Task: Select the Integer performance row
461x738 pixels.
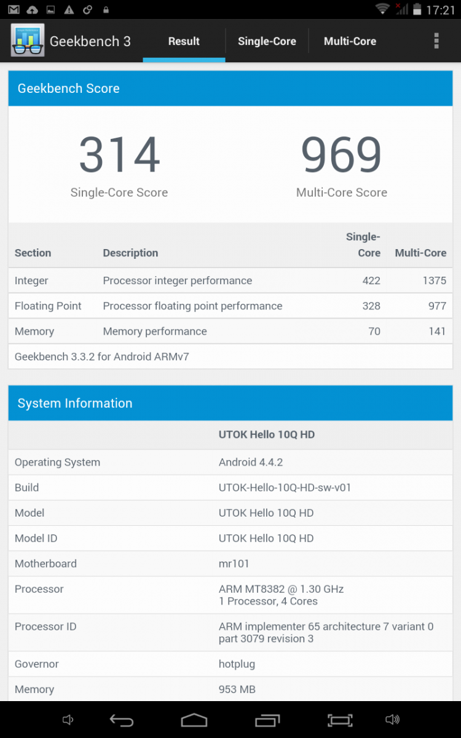Action: tap(230, 280)
